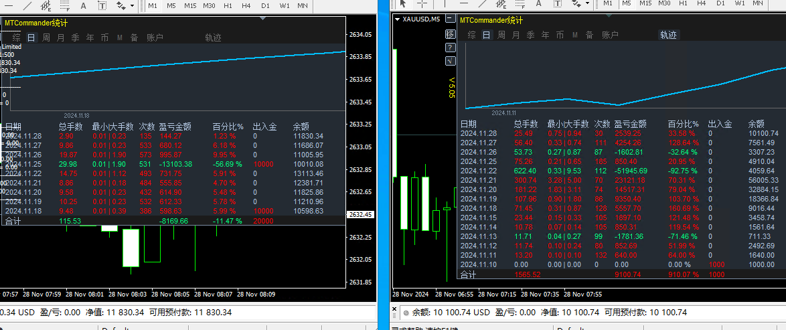786x330 pixels.
Task: Select Fibonacci Retracement tool in right window toolbar
Action: tap(520, 5)
